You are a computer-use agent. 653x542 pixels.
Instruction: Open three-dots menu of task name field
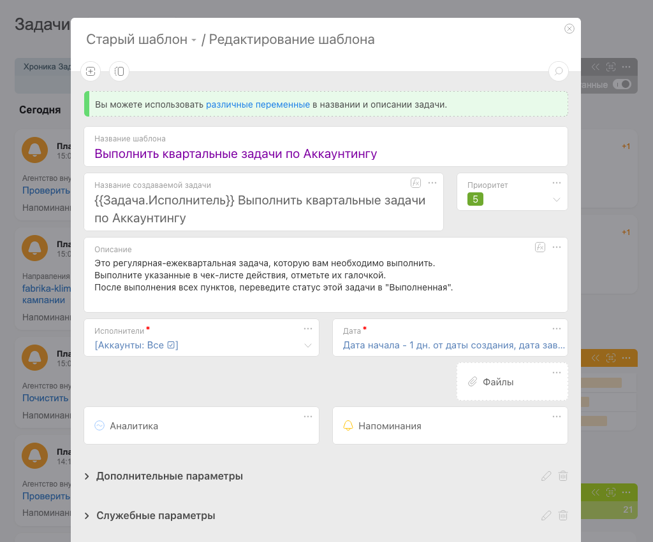point(432,183)
